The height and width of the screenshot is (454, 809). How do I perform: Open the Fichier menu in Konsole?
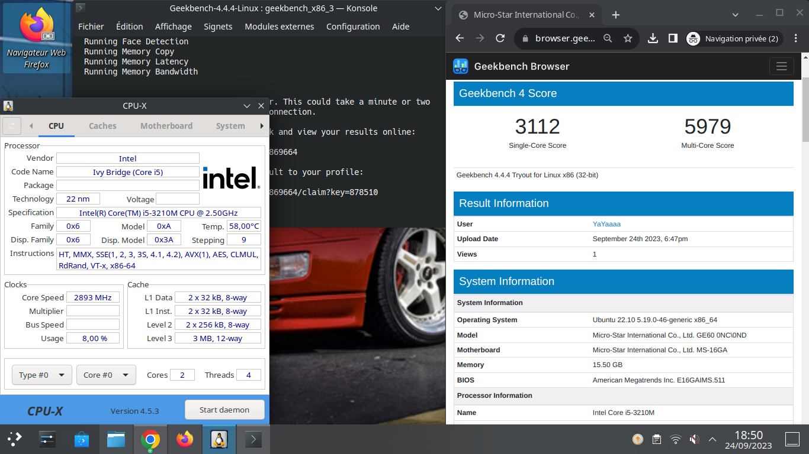(91, 27)
